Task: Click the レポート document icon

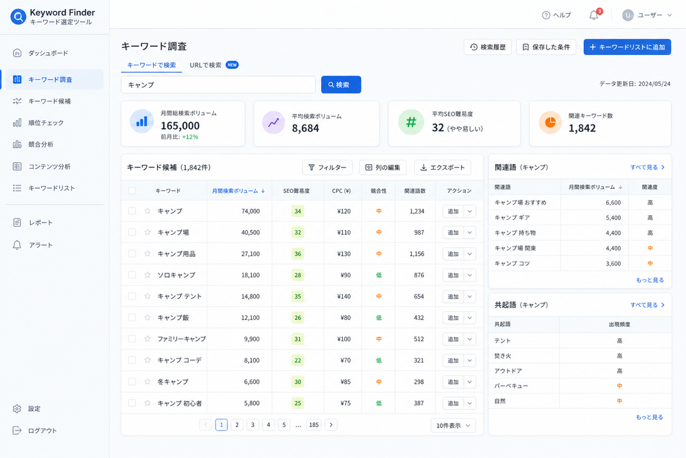Action: [x=17, y=222]
